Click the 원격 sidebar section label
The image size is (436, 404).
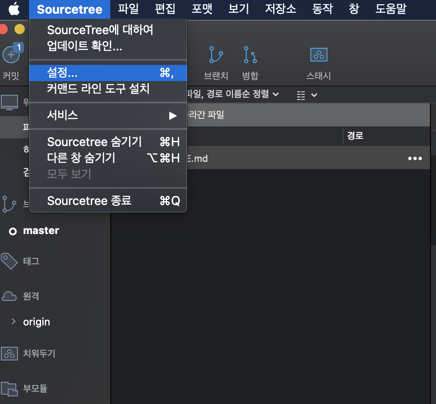(31, 296)
